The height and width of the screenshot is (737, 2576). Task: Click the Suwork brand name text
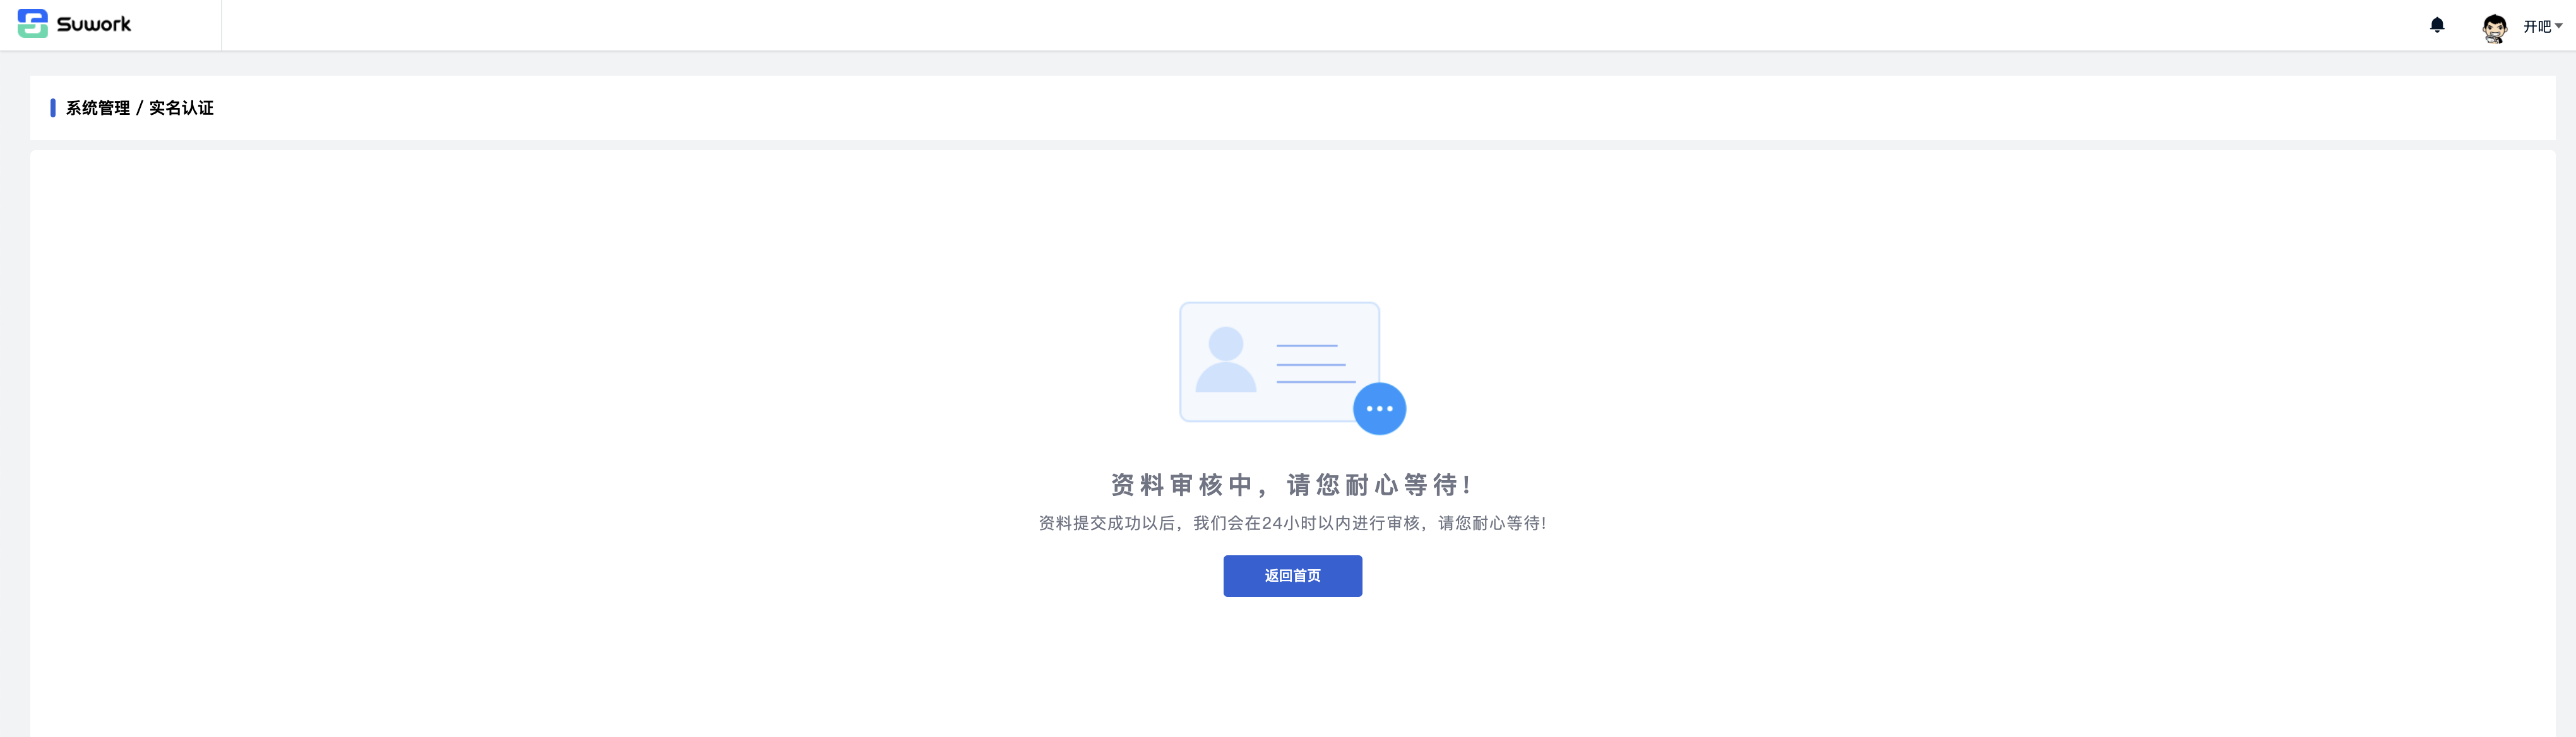pos(94,24)
